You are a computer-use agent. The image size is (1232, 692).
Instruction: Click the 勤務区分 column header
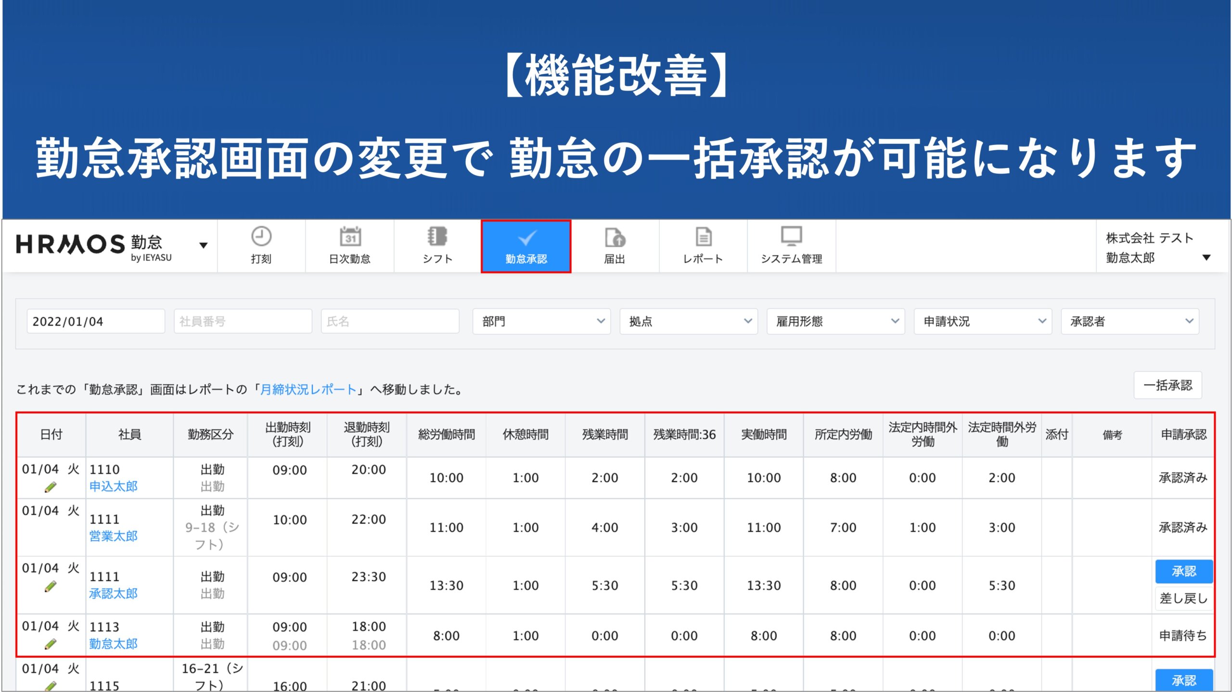pyautogui.click(x=210, y=435)
